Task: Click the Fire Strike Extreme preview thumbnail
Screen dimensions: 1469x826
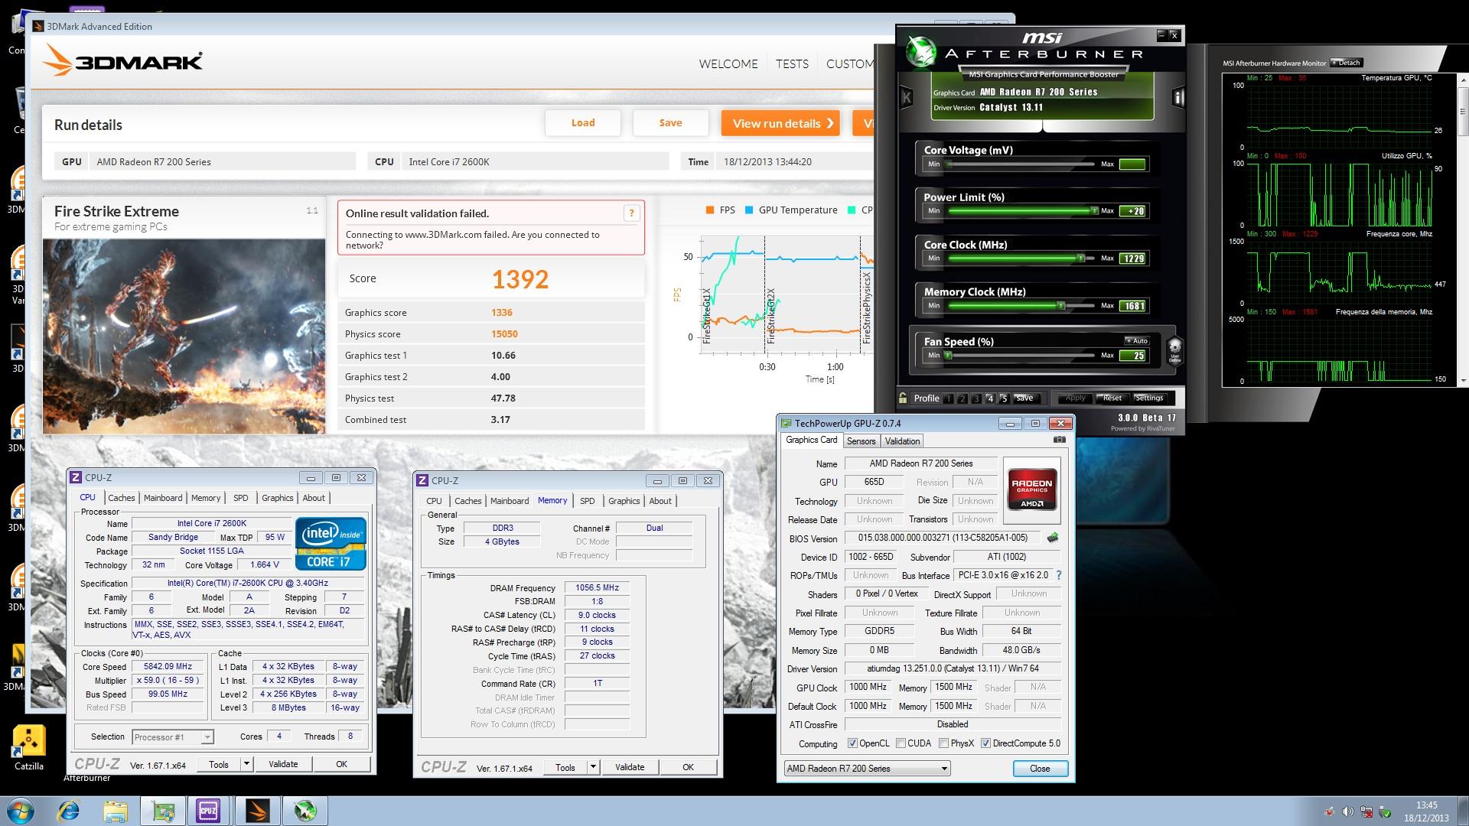Action: point(184,337)
